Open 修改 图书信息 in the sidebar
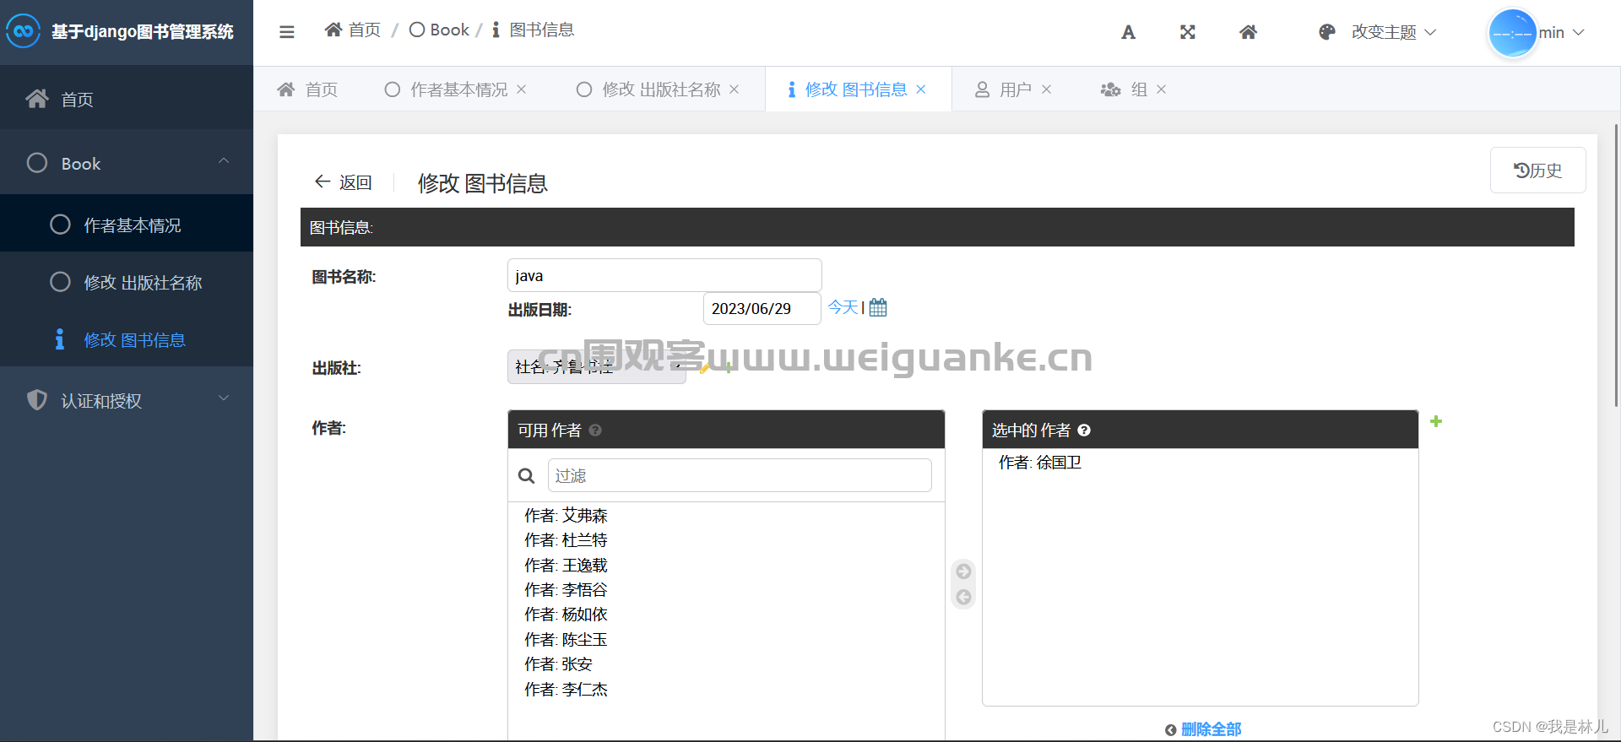 pos(127,339)
